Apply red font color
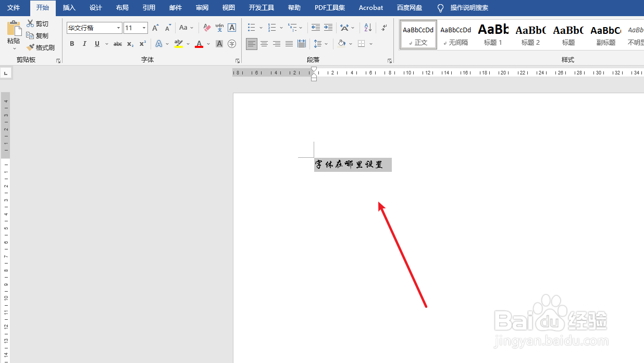The height and width of the screenshot is (363, 644). (x=199, y=44)
